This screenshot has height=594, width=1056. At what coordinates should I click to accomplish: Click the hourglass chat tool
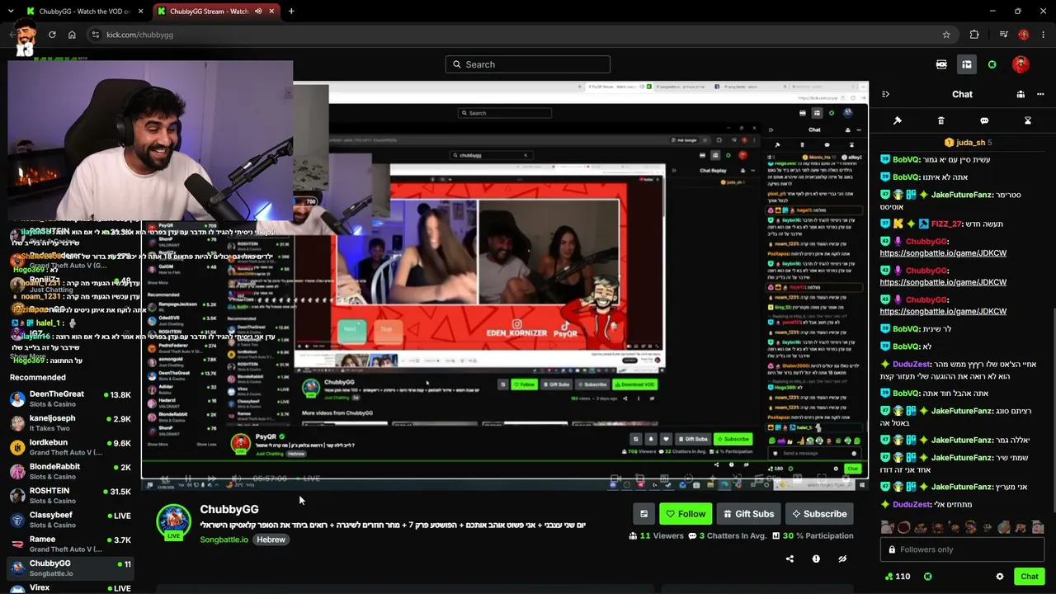(1028, 120)
